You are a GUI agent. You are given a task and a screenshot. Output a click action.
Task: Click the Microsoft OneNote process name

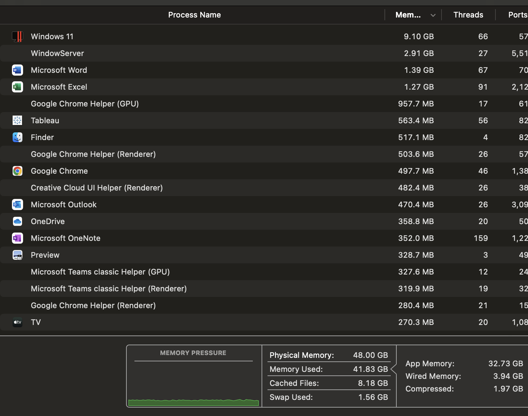point(65,238)
